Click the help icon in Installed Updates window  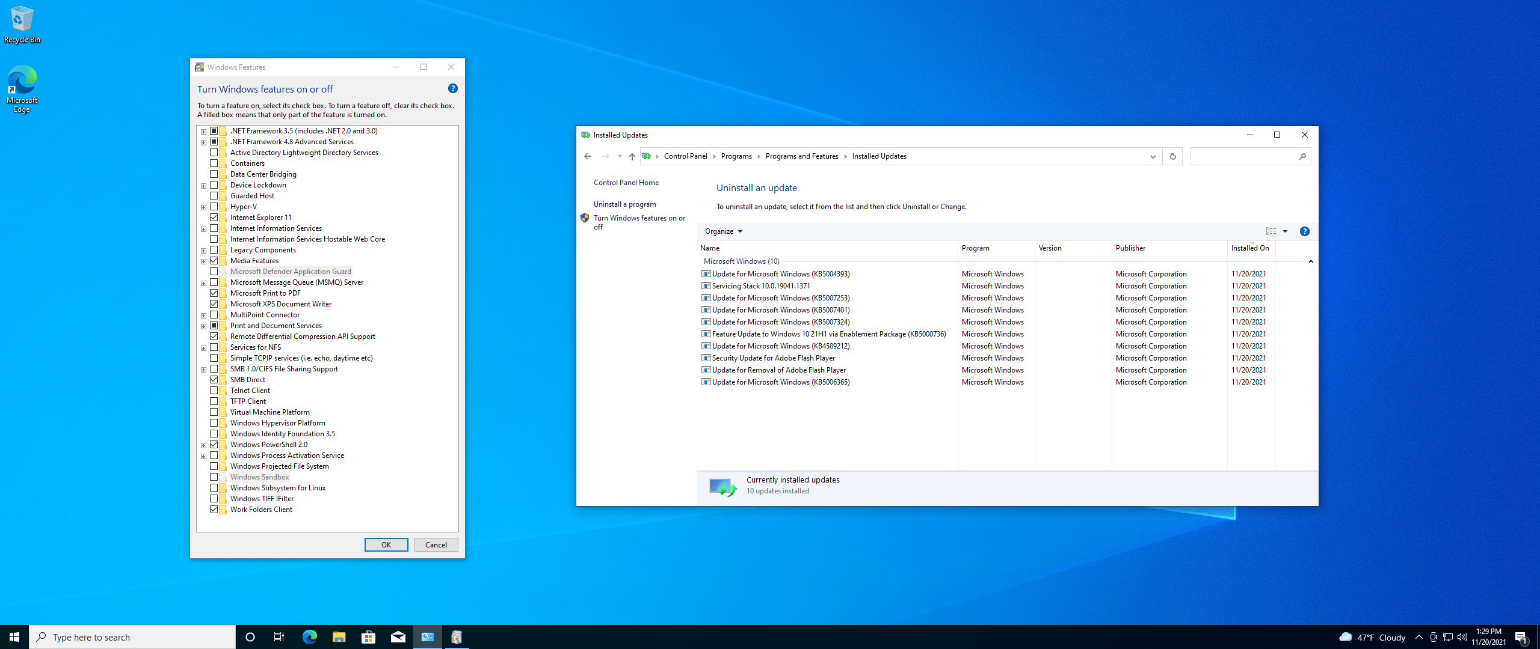[1304, 231]
